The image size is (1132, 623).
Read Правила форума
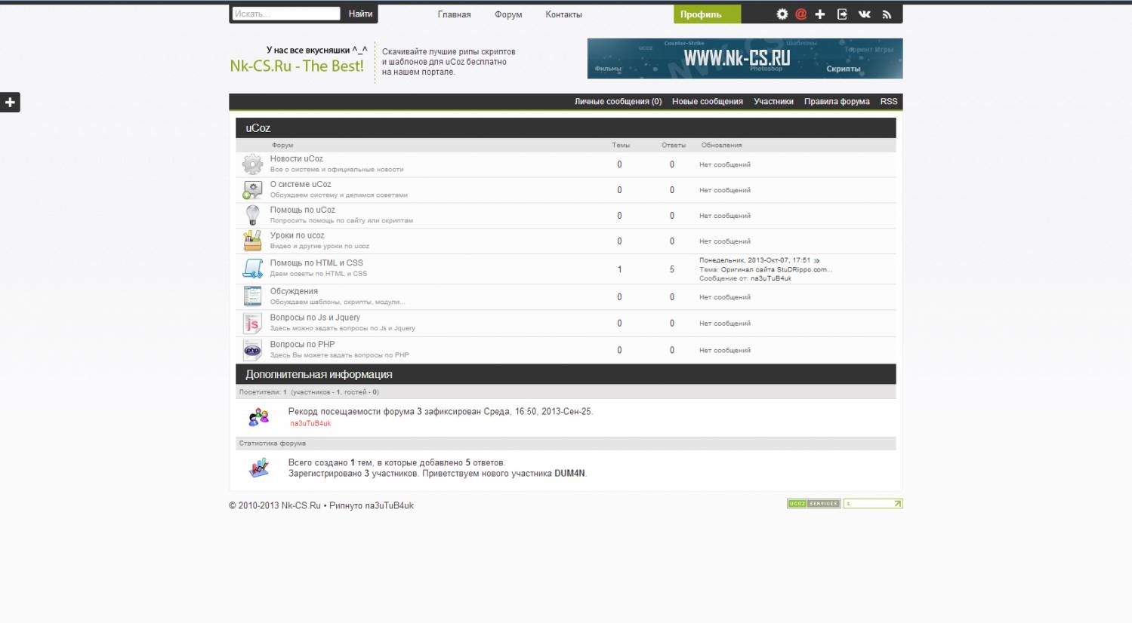coord(837,102)
